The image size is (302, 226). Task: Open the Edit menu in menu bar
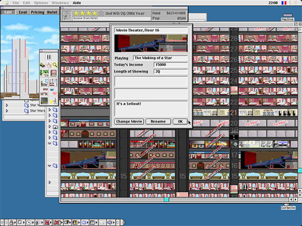point(27,3)
